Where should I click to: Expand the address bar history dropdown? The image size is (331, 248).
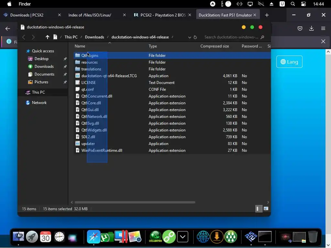189,37
